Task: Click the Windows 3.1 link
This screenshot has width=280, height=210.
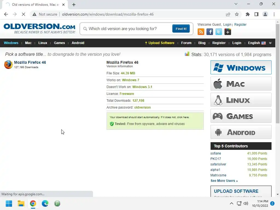Action: (x=142, y=87)
